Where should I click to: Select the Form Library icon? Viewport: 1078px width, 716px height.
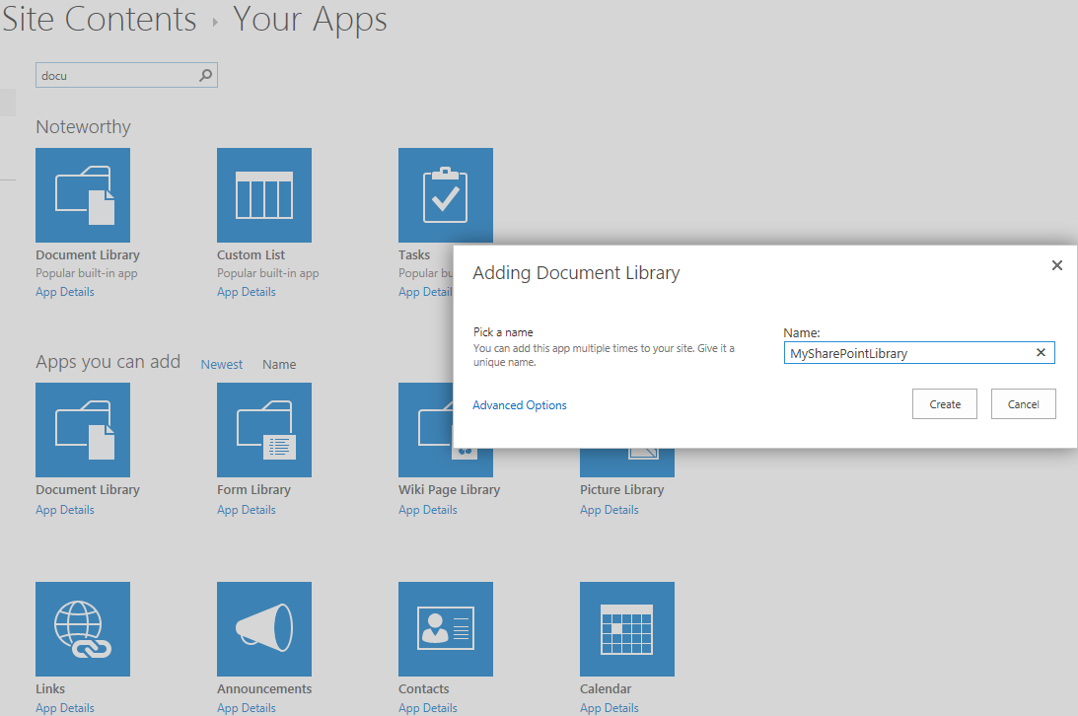pyautogui.click(x=264, y=430)
